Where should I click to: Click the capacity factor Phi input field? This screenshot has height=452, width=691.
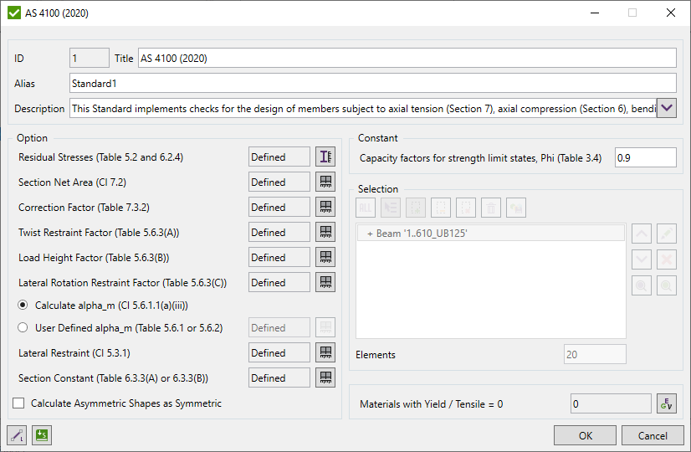pos(645,157)
